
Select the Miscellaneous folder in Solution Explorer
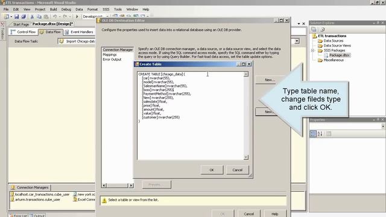[x=331, y=60]
